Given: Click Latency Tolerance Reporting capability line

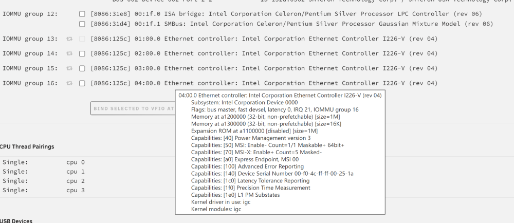Looking at the screenshot, I should point(250,181).
